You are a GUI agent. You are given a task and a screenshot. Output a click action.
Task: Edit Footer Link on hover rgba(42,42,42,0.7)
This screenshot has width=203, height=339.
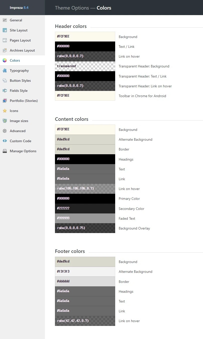(85, 321)
